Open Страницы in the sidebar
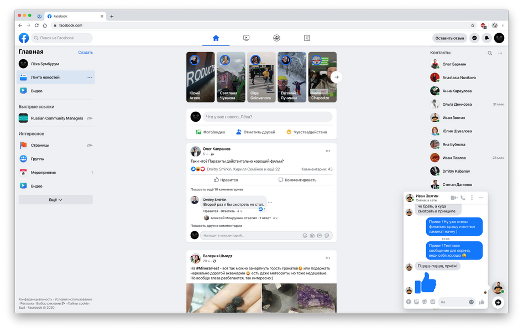The height and width of the screenshot is (332, 523). [x=56, y=145]
